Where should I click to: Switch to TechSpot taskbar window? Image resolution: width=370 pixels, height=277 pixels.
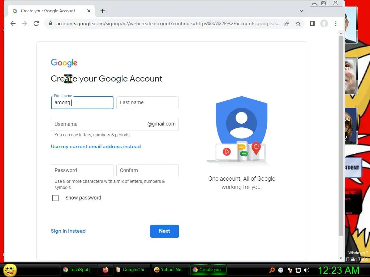click(79, 270)
